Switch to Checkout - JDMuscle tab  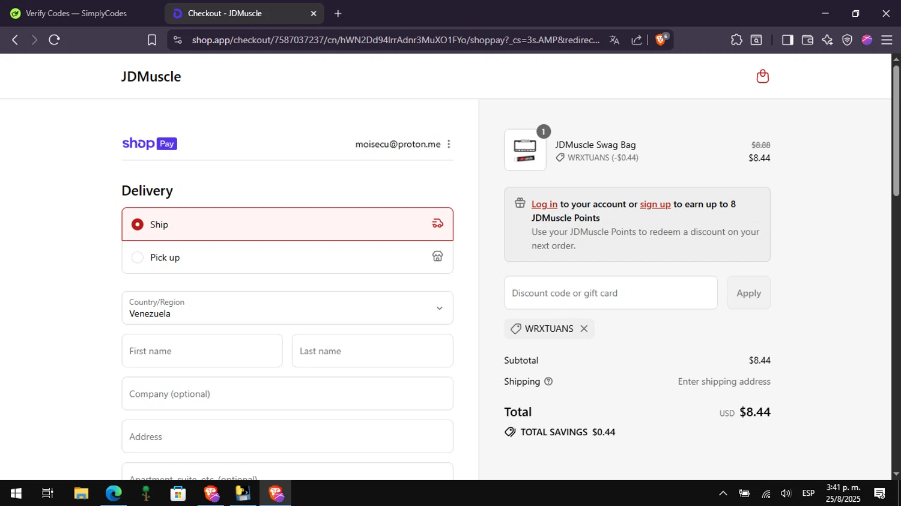[244, 13]
